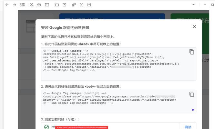Viewport: 215px width, 129px height.
Task: Click the step 1 <head> instruction text
Action: tap(81, 44)
